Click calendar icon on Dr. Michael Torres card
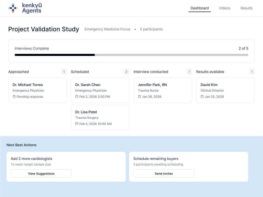Screen dimensions: 263x197 pos(14,97)
